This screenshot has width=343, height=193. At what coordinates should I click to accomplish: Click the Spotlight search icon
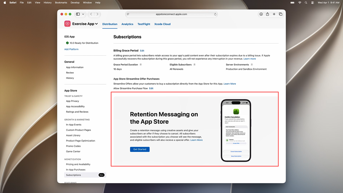[306, 3]
